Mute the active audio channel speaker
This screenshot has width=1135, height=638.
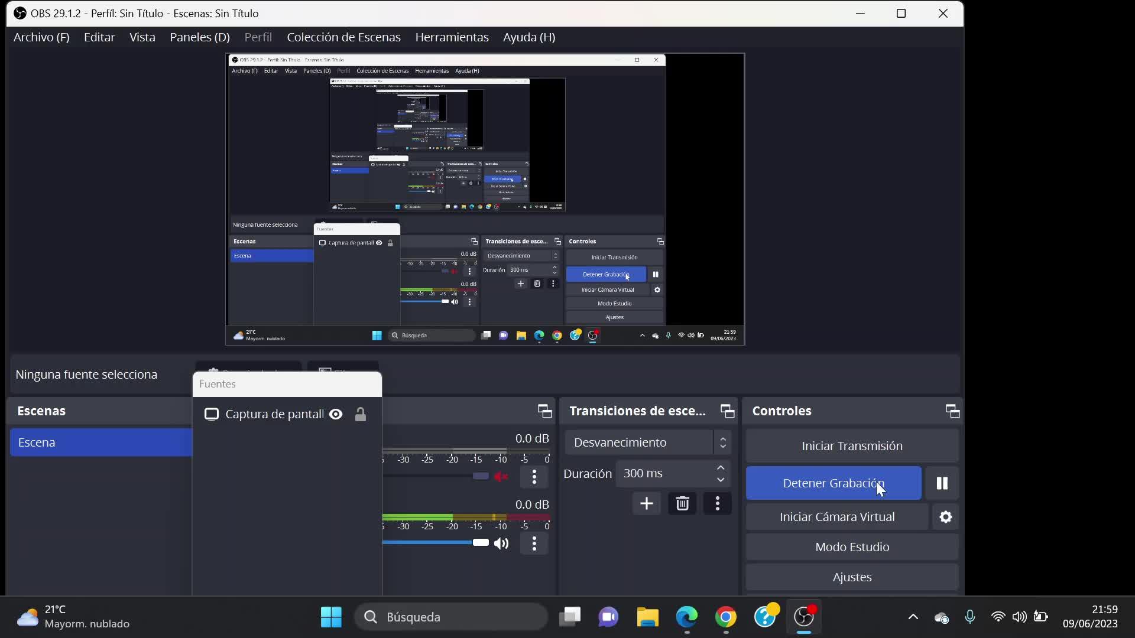coord(501,543)
